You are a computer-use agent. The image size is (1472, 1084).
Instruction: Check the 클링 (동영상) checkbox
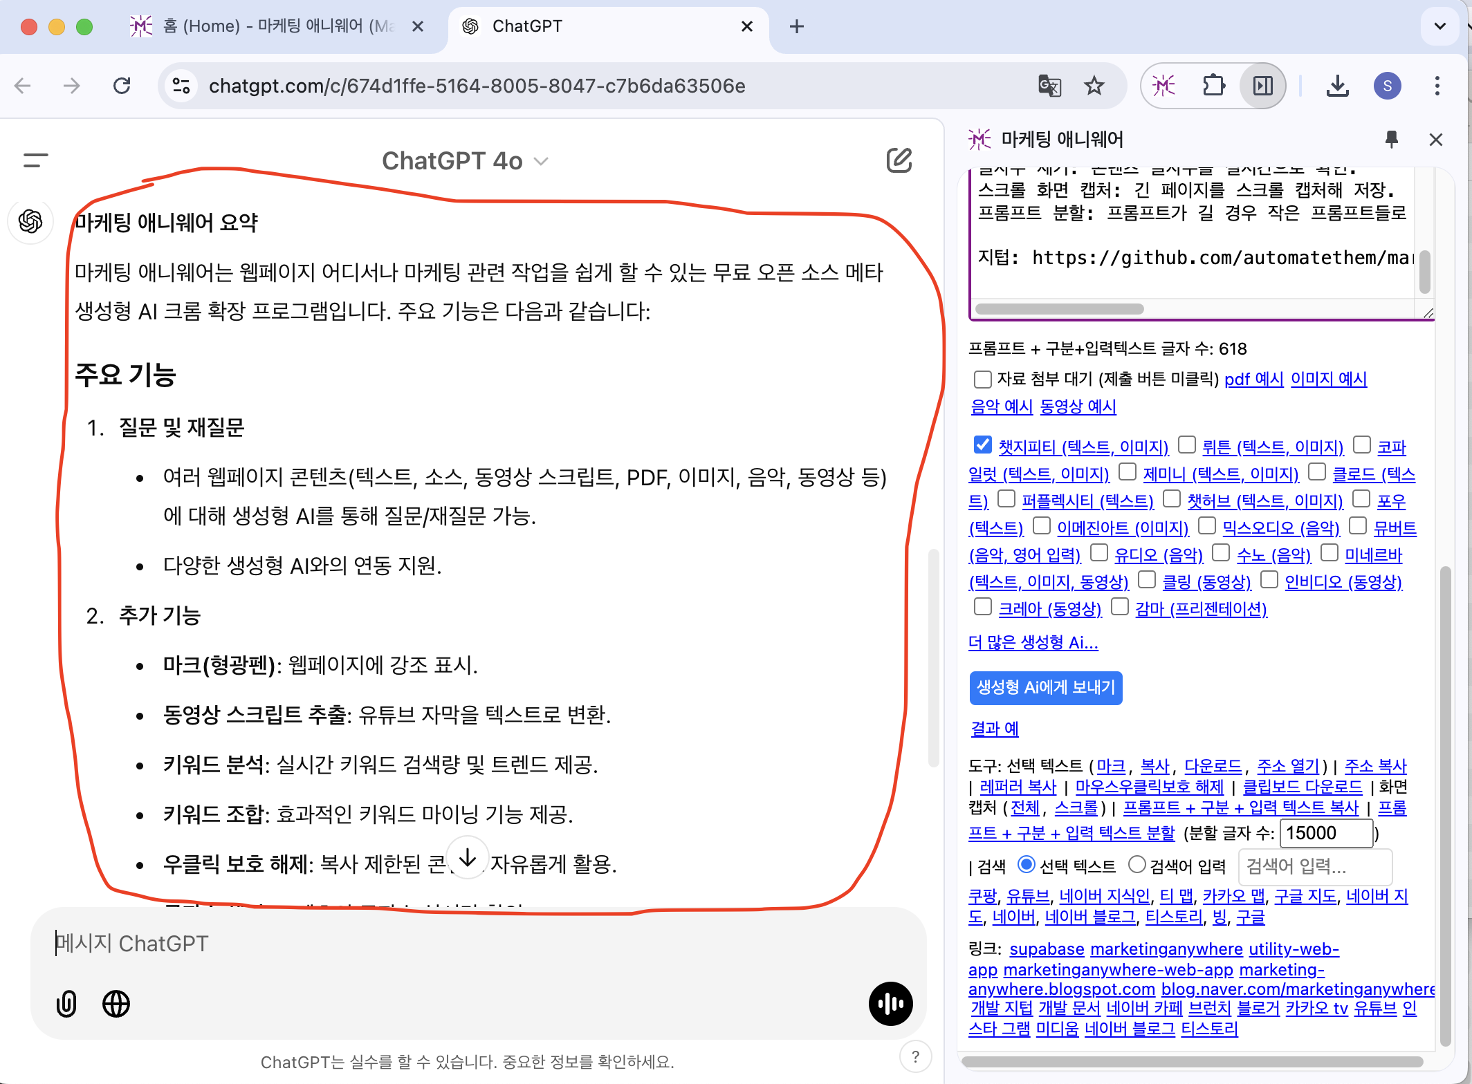tap(1147, 579)
